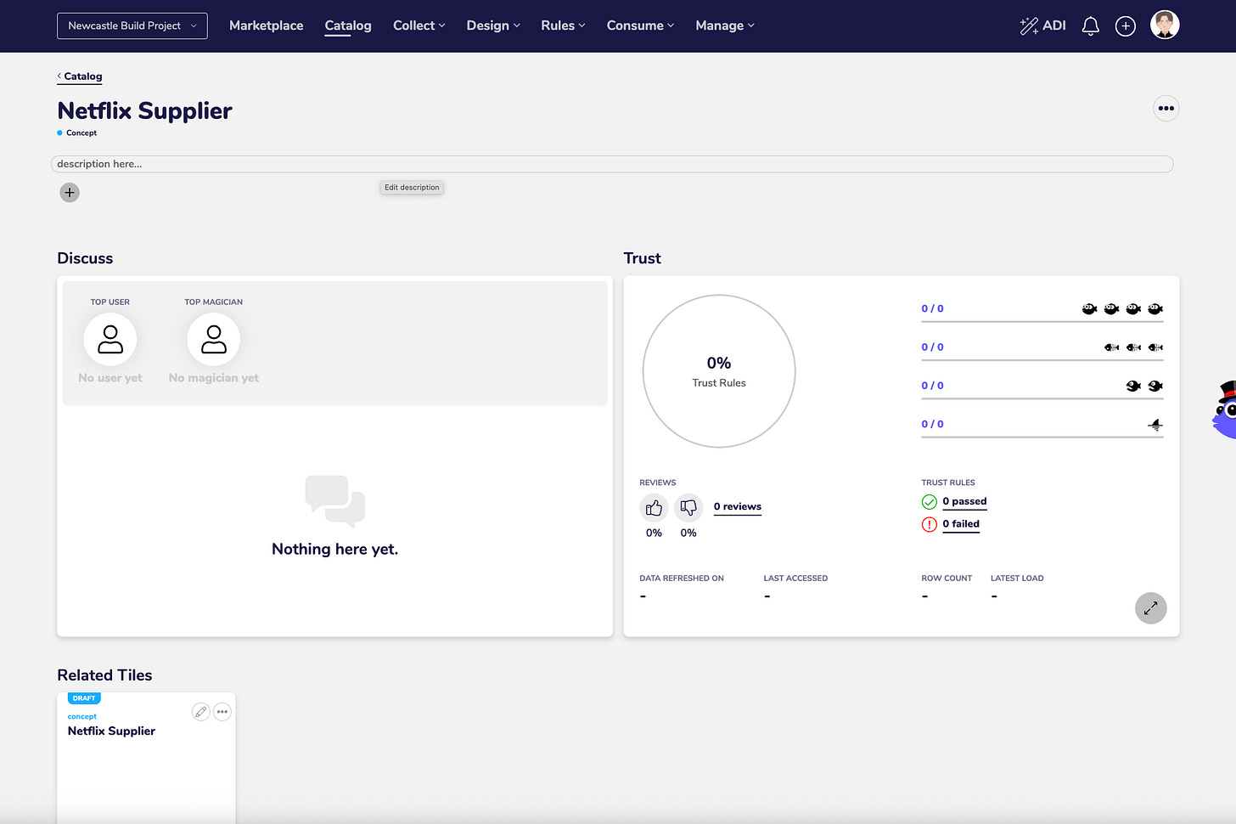This screenshot has height=824, width=1236.
Task: Click the four-fish rating progress bar
Action: [1042, 322]
